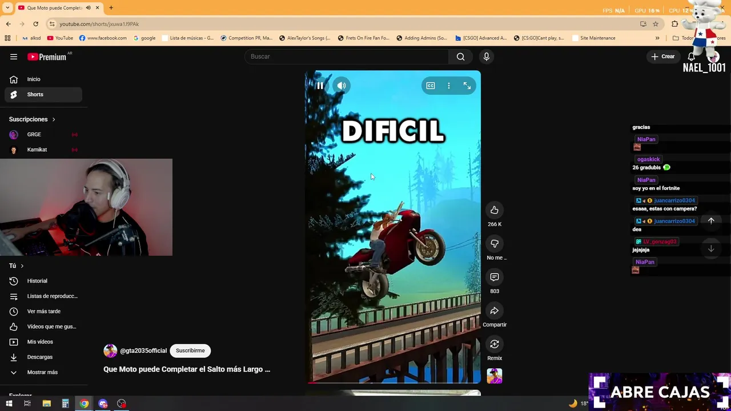The height and width of the screenshot is (411, 731).
Task: Open Descargas in sidebar
Action: coord(43,357)
